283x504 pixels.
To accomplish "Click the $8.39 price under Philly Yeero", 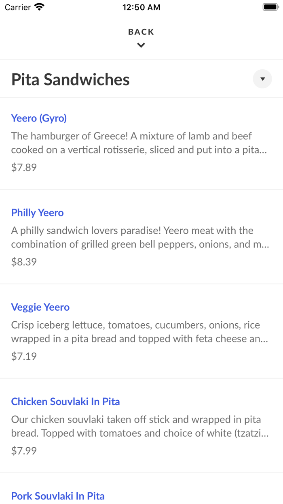I will tap(24, 262).
